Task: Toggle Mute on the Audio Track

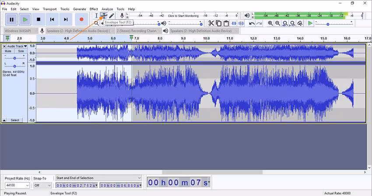Action: point(8,51)
